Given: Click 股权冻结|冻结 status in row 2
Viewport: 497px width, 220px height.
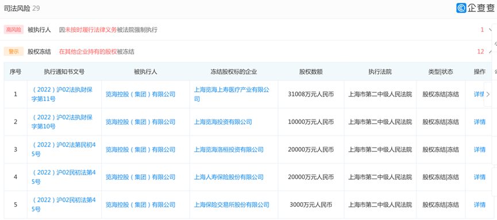Looking at the screenshot, I should [441, 122].
